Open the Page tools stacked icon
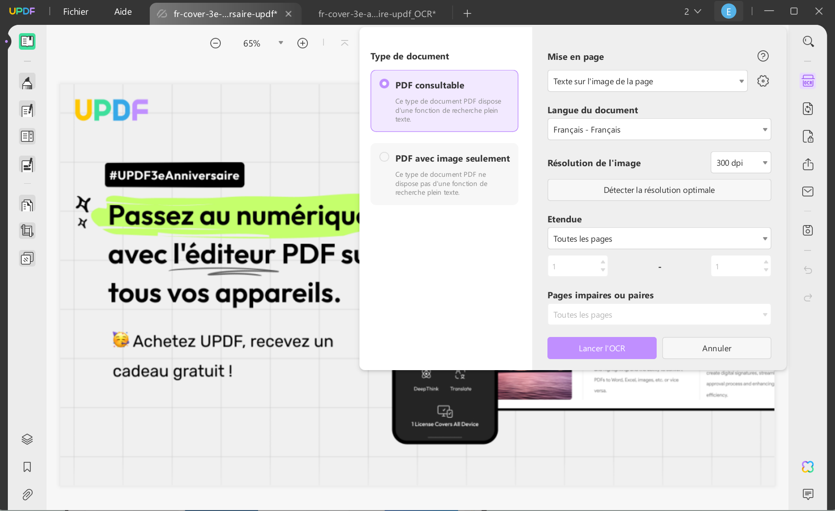 pos(27,259)
